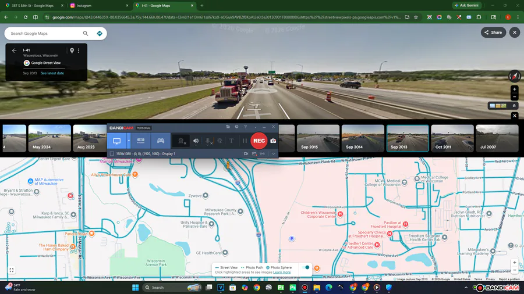Expand Bandicam bottom chevron panel
This screenshot has height=294, width=524.
pyautogui.click(x=274, y=153)
